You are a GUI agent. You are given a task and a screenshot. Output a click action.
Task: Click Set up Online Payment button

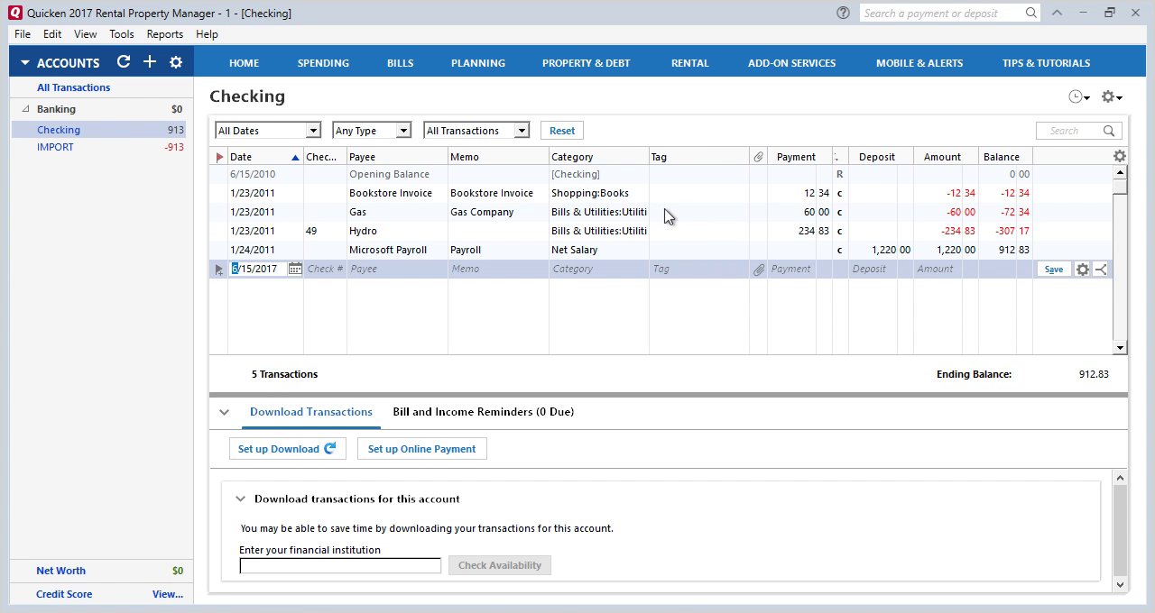click(x=421, y=449)
